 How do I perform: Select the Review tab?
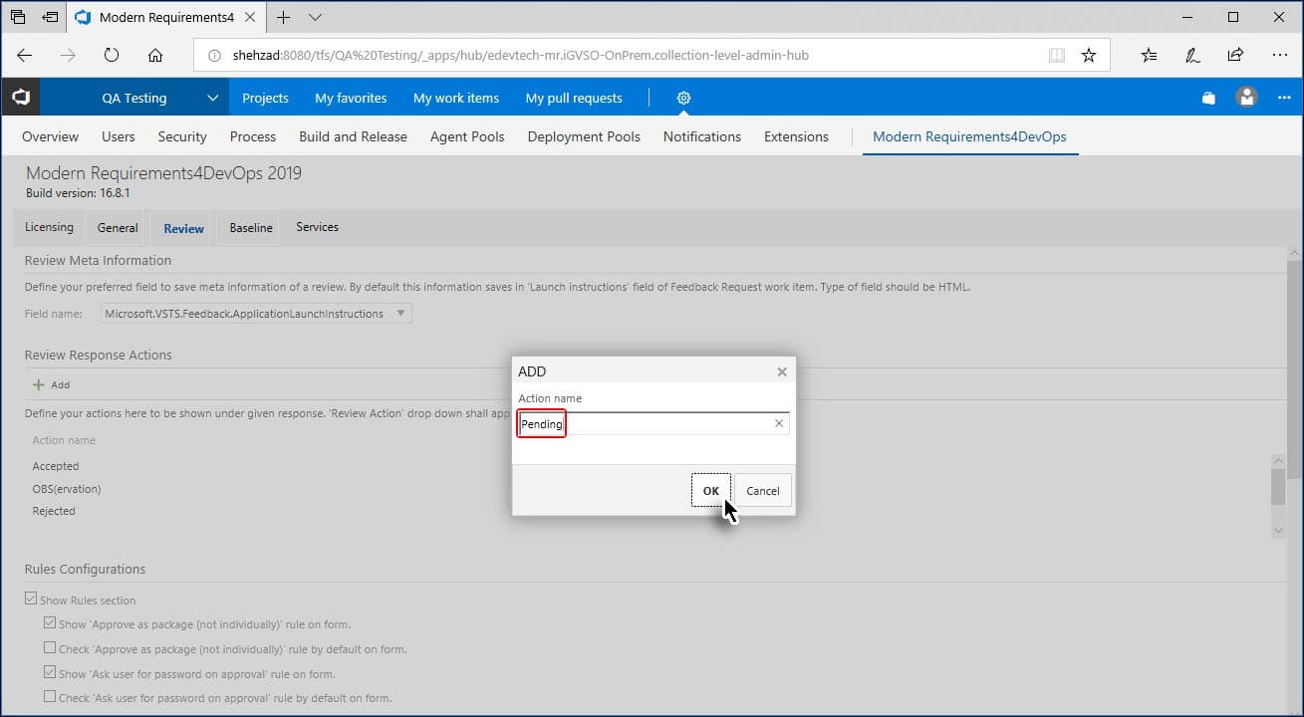coord(183,228)
